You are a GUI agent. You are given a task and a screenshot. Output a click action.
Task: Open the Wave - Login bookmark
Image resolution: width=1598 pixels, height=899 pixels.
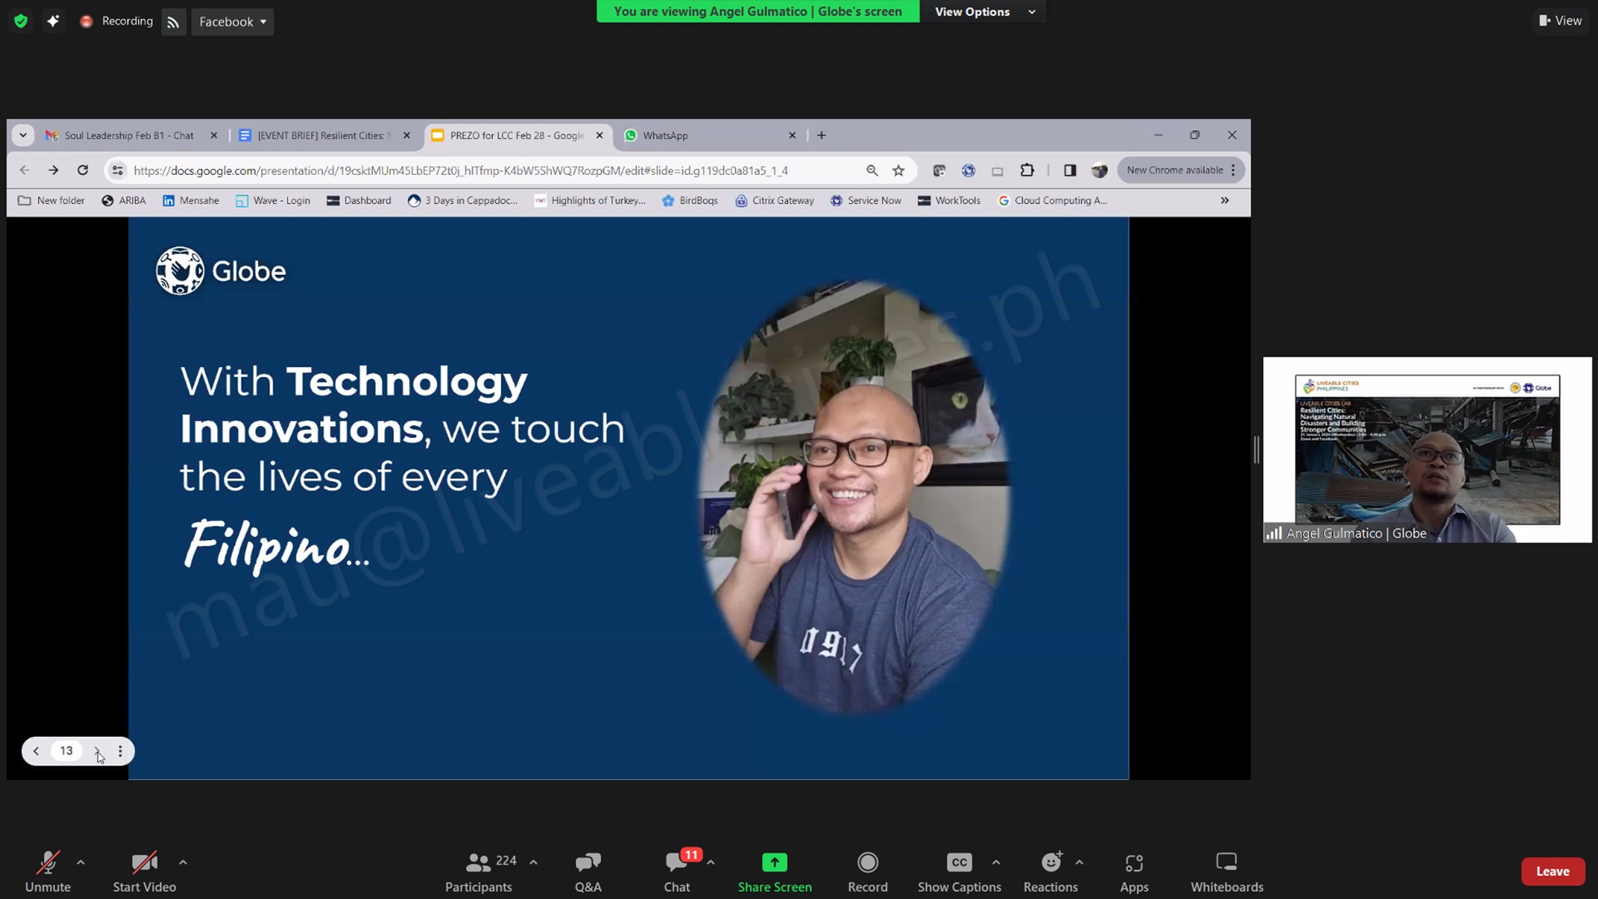click(273, 201)
